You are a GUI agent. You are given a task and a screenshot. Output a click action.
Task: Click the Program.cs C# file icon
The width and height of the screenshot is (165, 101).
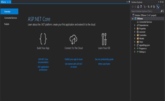pyautogui.click(x=138, y=48)
